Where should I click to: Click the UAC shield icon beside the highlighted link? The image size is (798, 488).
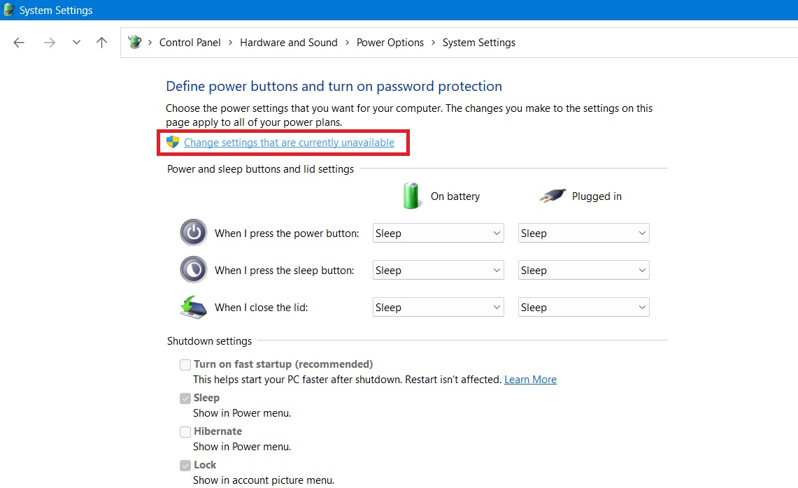pos(172,142)
